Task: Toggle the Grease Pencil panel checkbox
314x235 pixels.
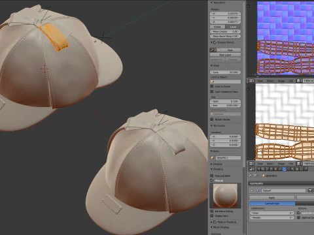Action: [x=215, y=42]
